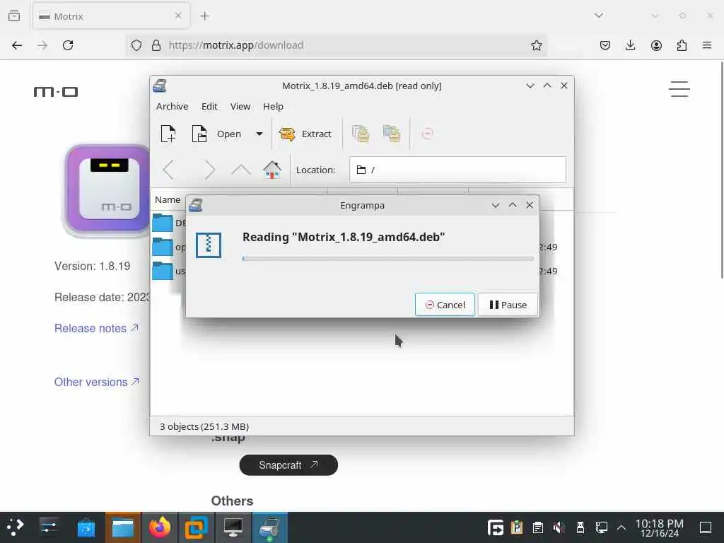Screen dimensions: 724x543
Task: Go back in Firefox browser
Action: pyautogui.click(x=17, y=45)
